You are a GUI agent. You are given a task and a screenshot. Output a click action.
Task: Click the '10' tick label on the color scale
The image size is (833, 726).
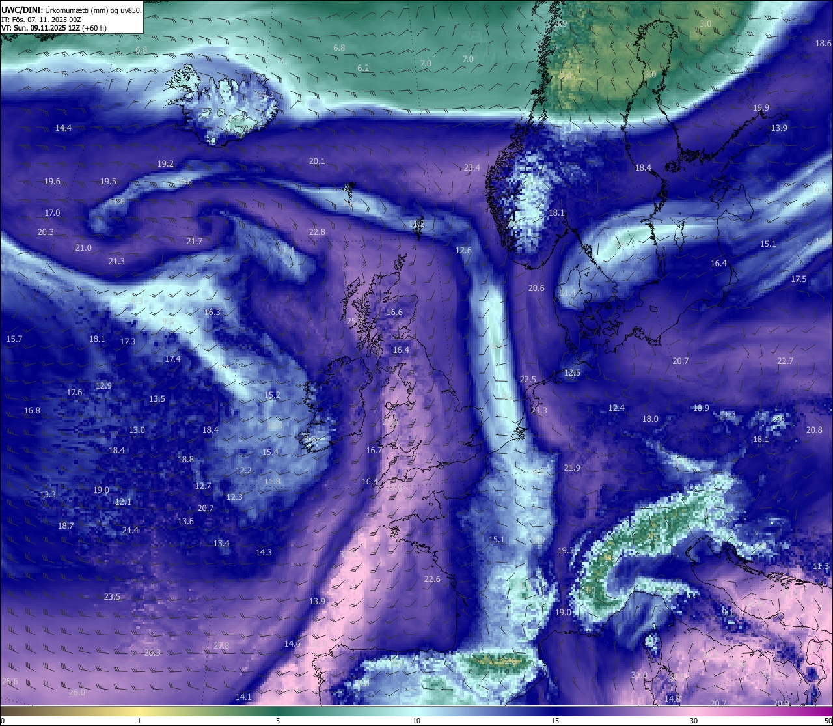(x=416, y=721)
